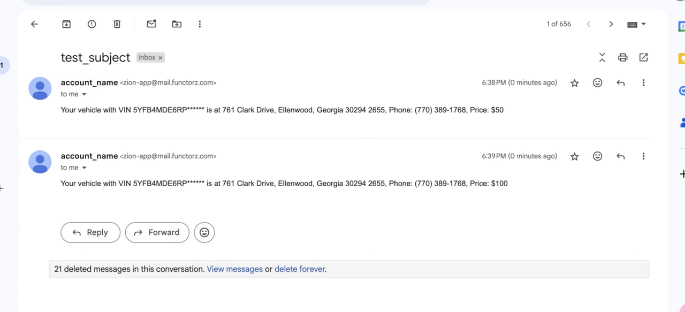This screenshot has height=312, width=685.
Task: Open input tools dropdown arrow
Action: pos(643,24)
